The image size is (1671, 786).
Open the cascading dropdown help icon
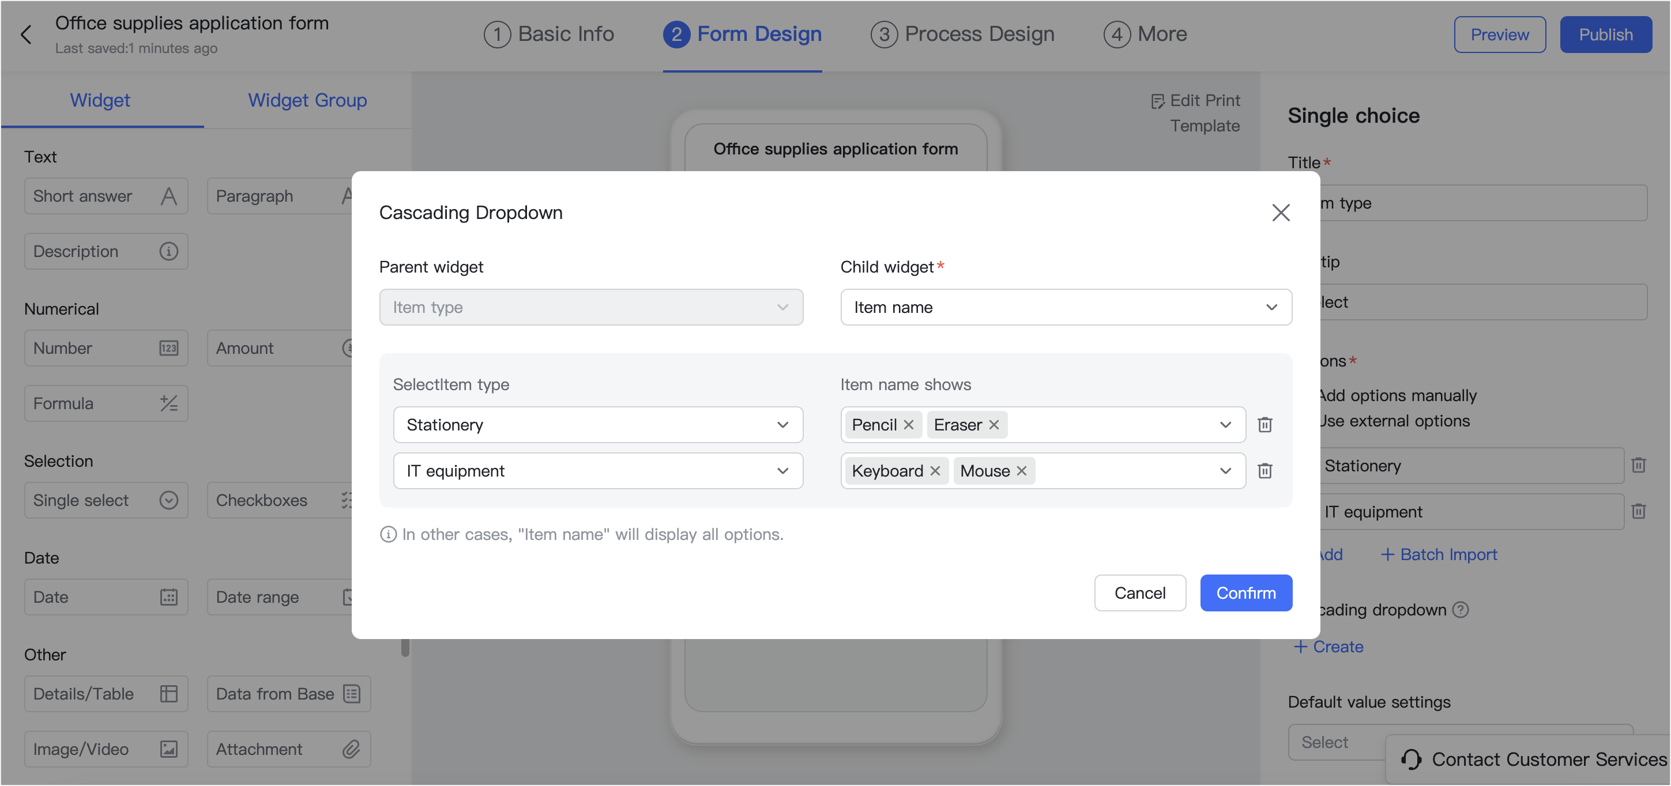1459,610
